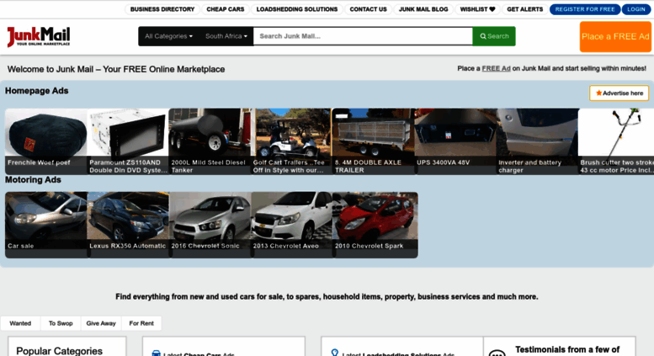The width and height of the screenshot is (654, 356).
Task: Open 2016 Chevrolet Sonic ad
Action: pyautogui.click(x=210, y=225)
